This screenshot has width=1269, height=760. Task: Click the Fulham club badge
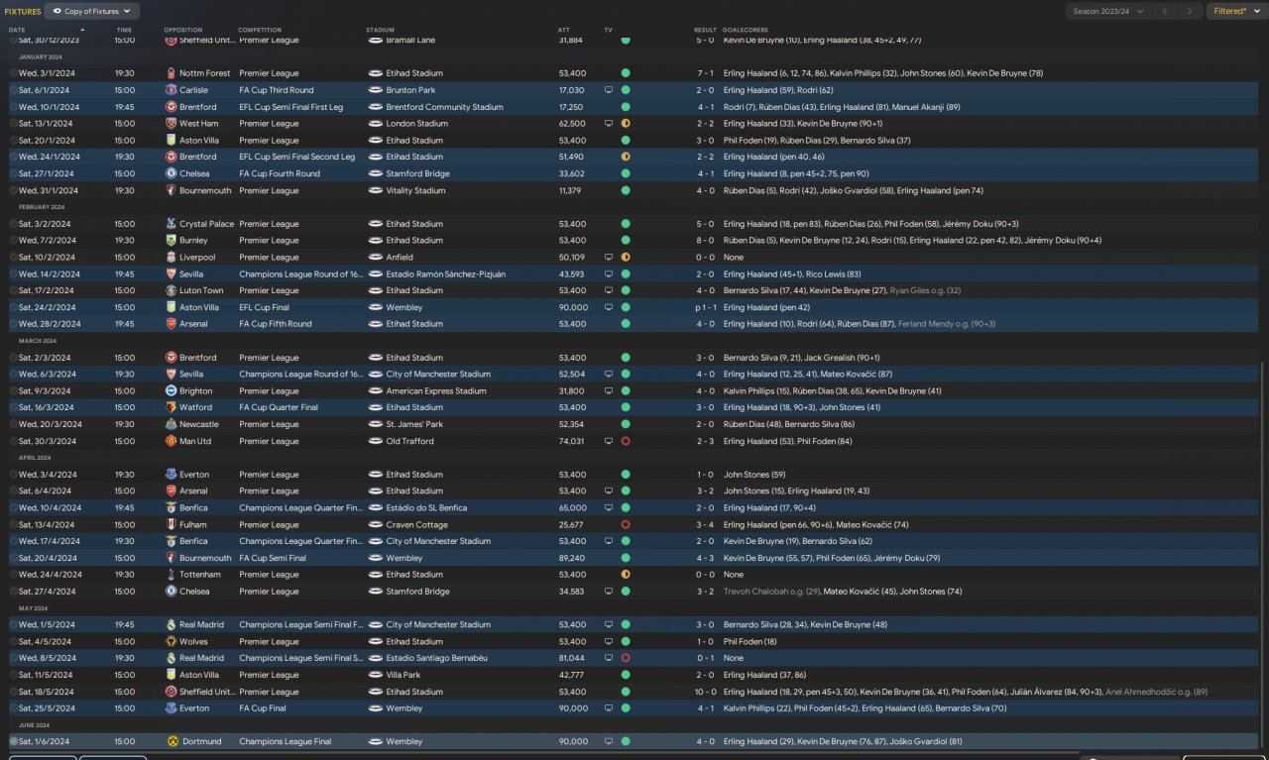point(171,524)
